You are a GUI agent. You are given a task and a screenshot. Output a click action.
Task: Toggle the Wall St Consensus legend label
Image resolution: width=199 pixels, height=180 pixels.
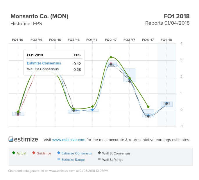[116, 153]
